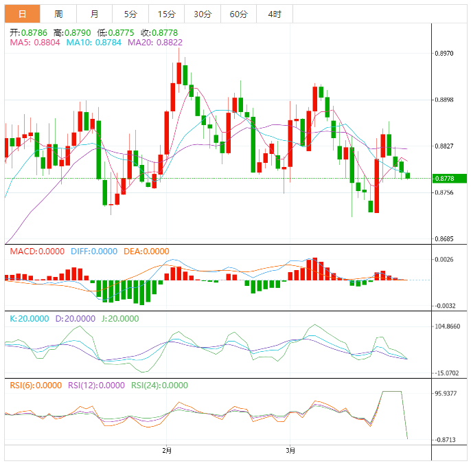Click the 0.8685 price axis label
The width and height of the screenshot is (471, 468).
click(444, 239)
